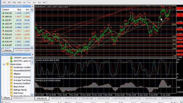The height and width of the screenshot is (103, 183).
Task: Switch chart to M15 timeframe
Action: coord(14,2)
